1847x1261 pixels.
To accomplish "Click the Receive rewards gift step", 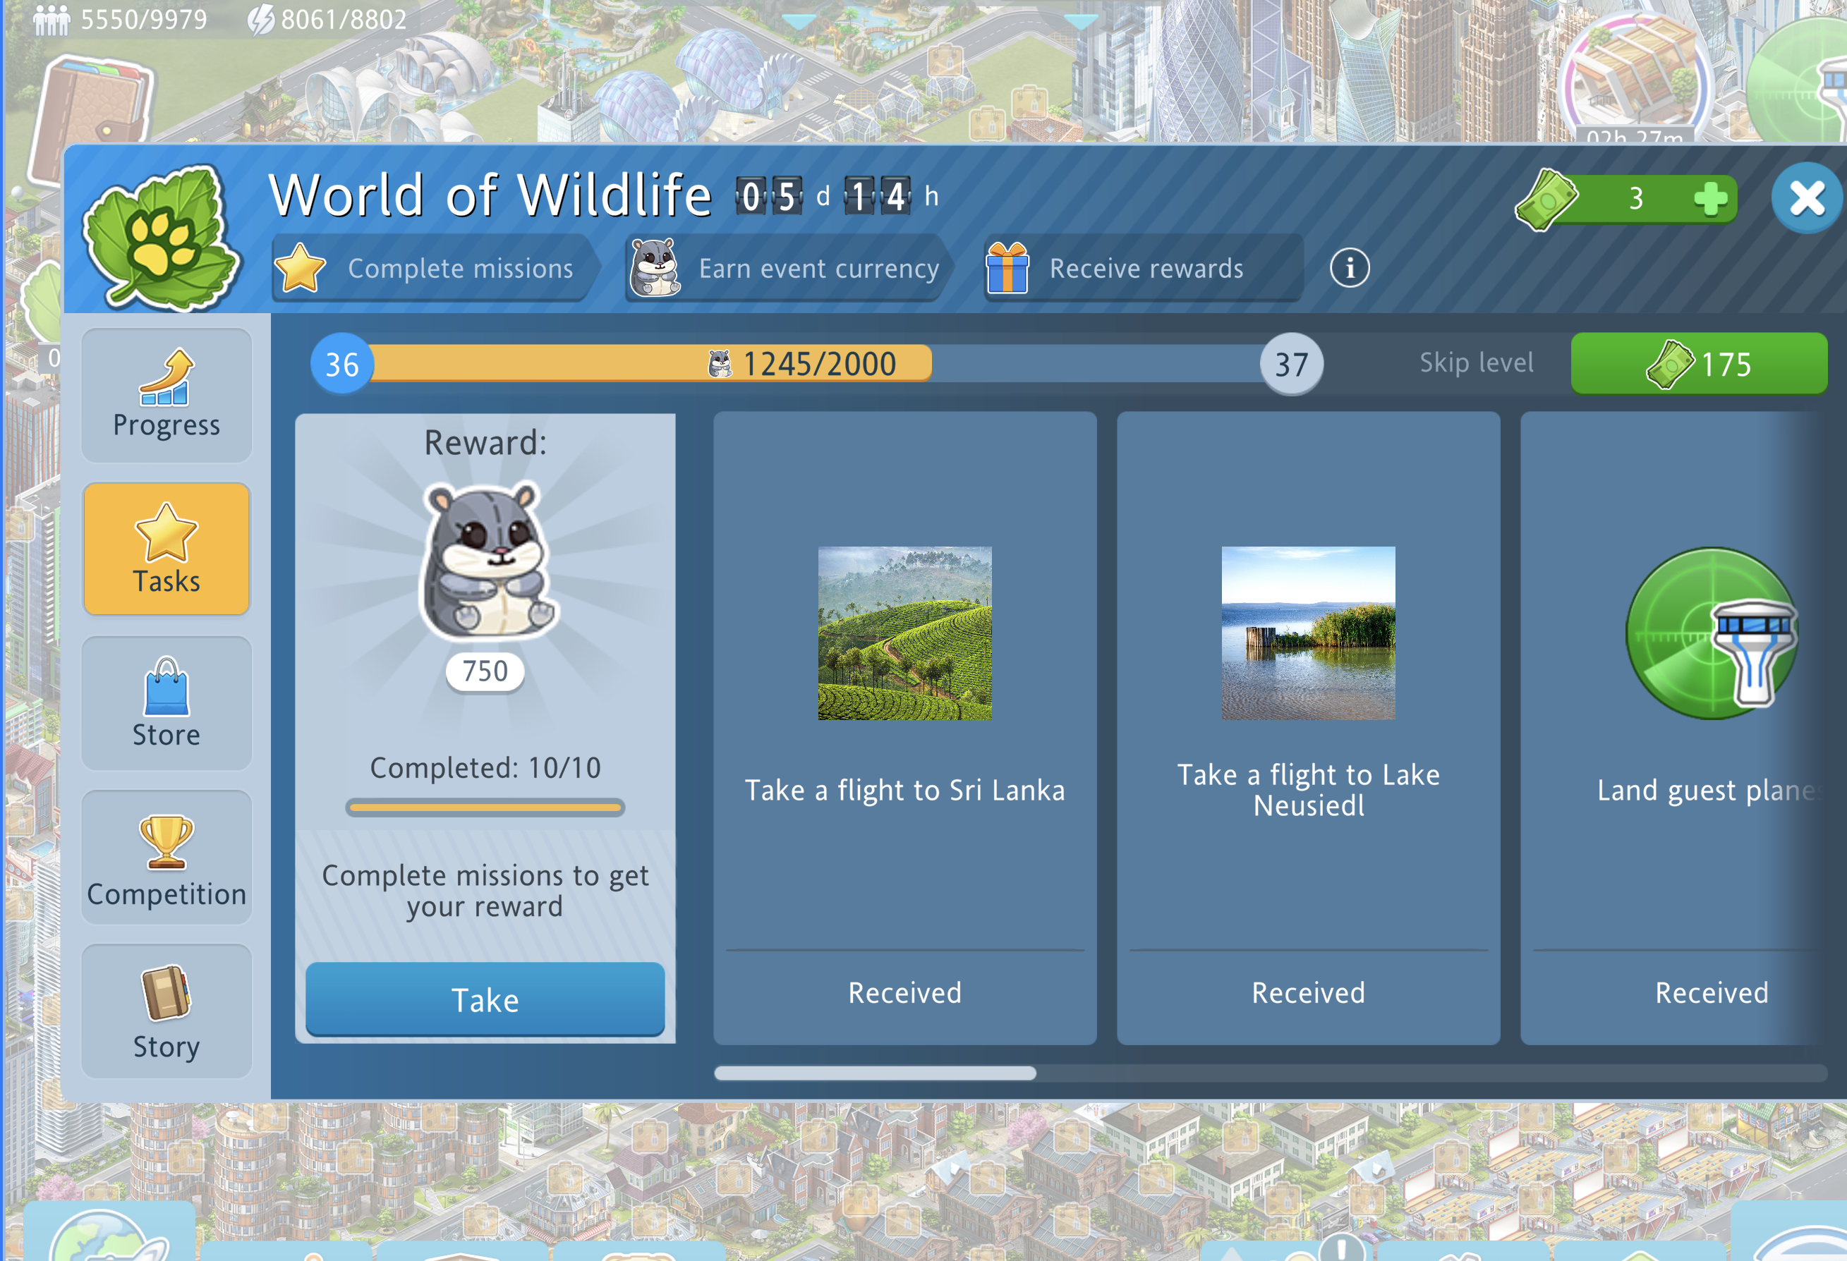I will click(1143, 268).
